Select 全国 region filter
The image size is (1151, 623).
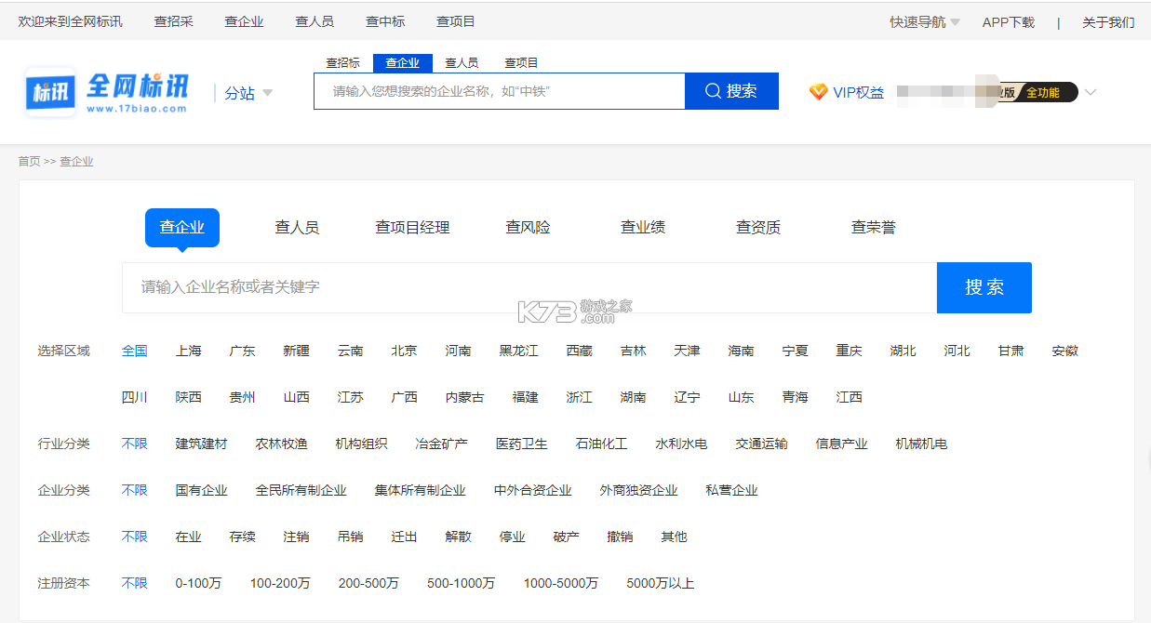135,351
